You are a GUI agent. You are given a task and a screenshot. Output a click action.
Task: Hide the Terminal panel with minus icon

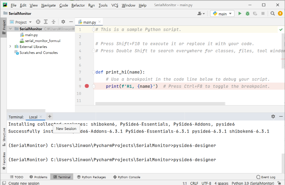pos(281,117)
